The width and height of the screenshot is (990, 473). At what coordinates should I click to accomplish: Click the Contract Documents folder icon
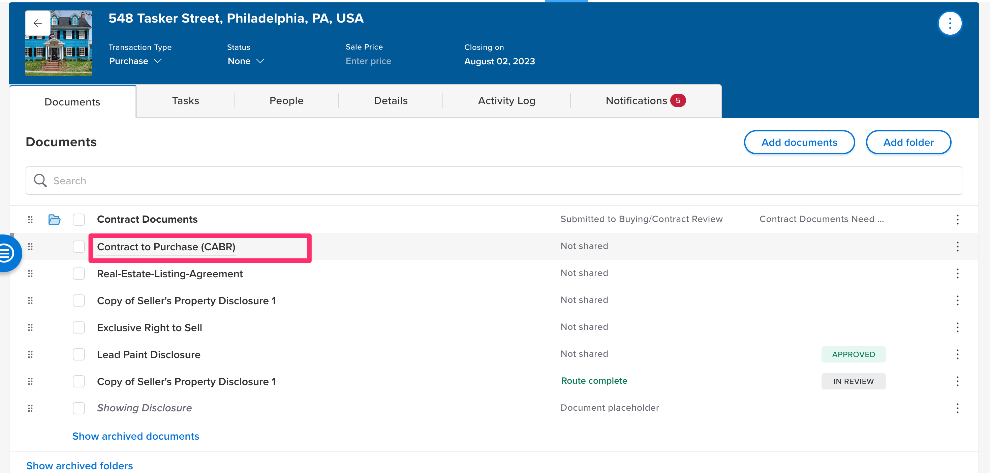(x=54, y=219)
